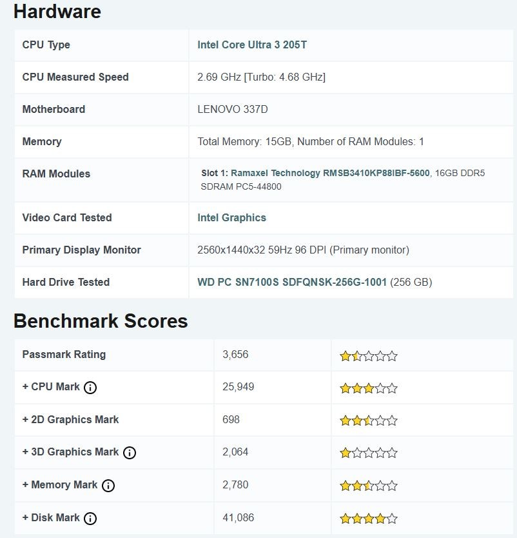Screen dimensions: 517x538
Task: Open the 3D Graphics Mark info icon
Action: [x=129, y=453]
